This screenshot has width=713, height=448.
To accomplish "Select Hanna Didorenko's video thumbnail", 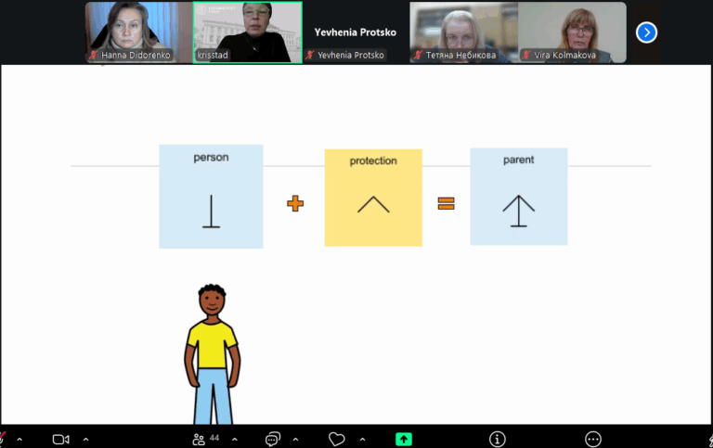I will [x=139, y=32].
